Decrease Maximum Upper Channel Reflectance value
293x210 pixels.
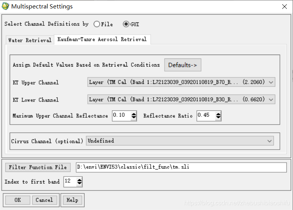pyautogui.click(x=133, y=118)
